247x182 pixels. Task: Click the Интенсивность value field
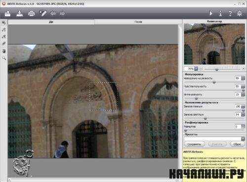237,94
